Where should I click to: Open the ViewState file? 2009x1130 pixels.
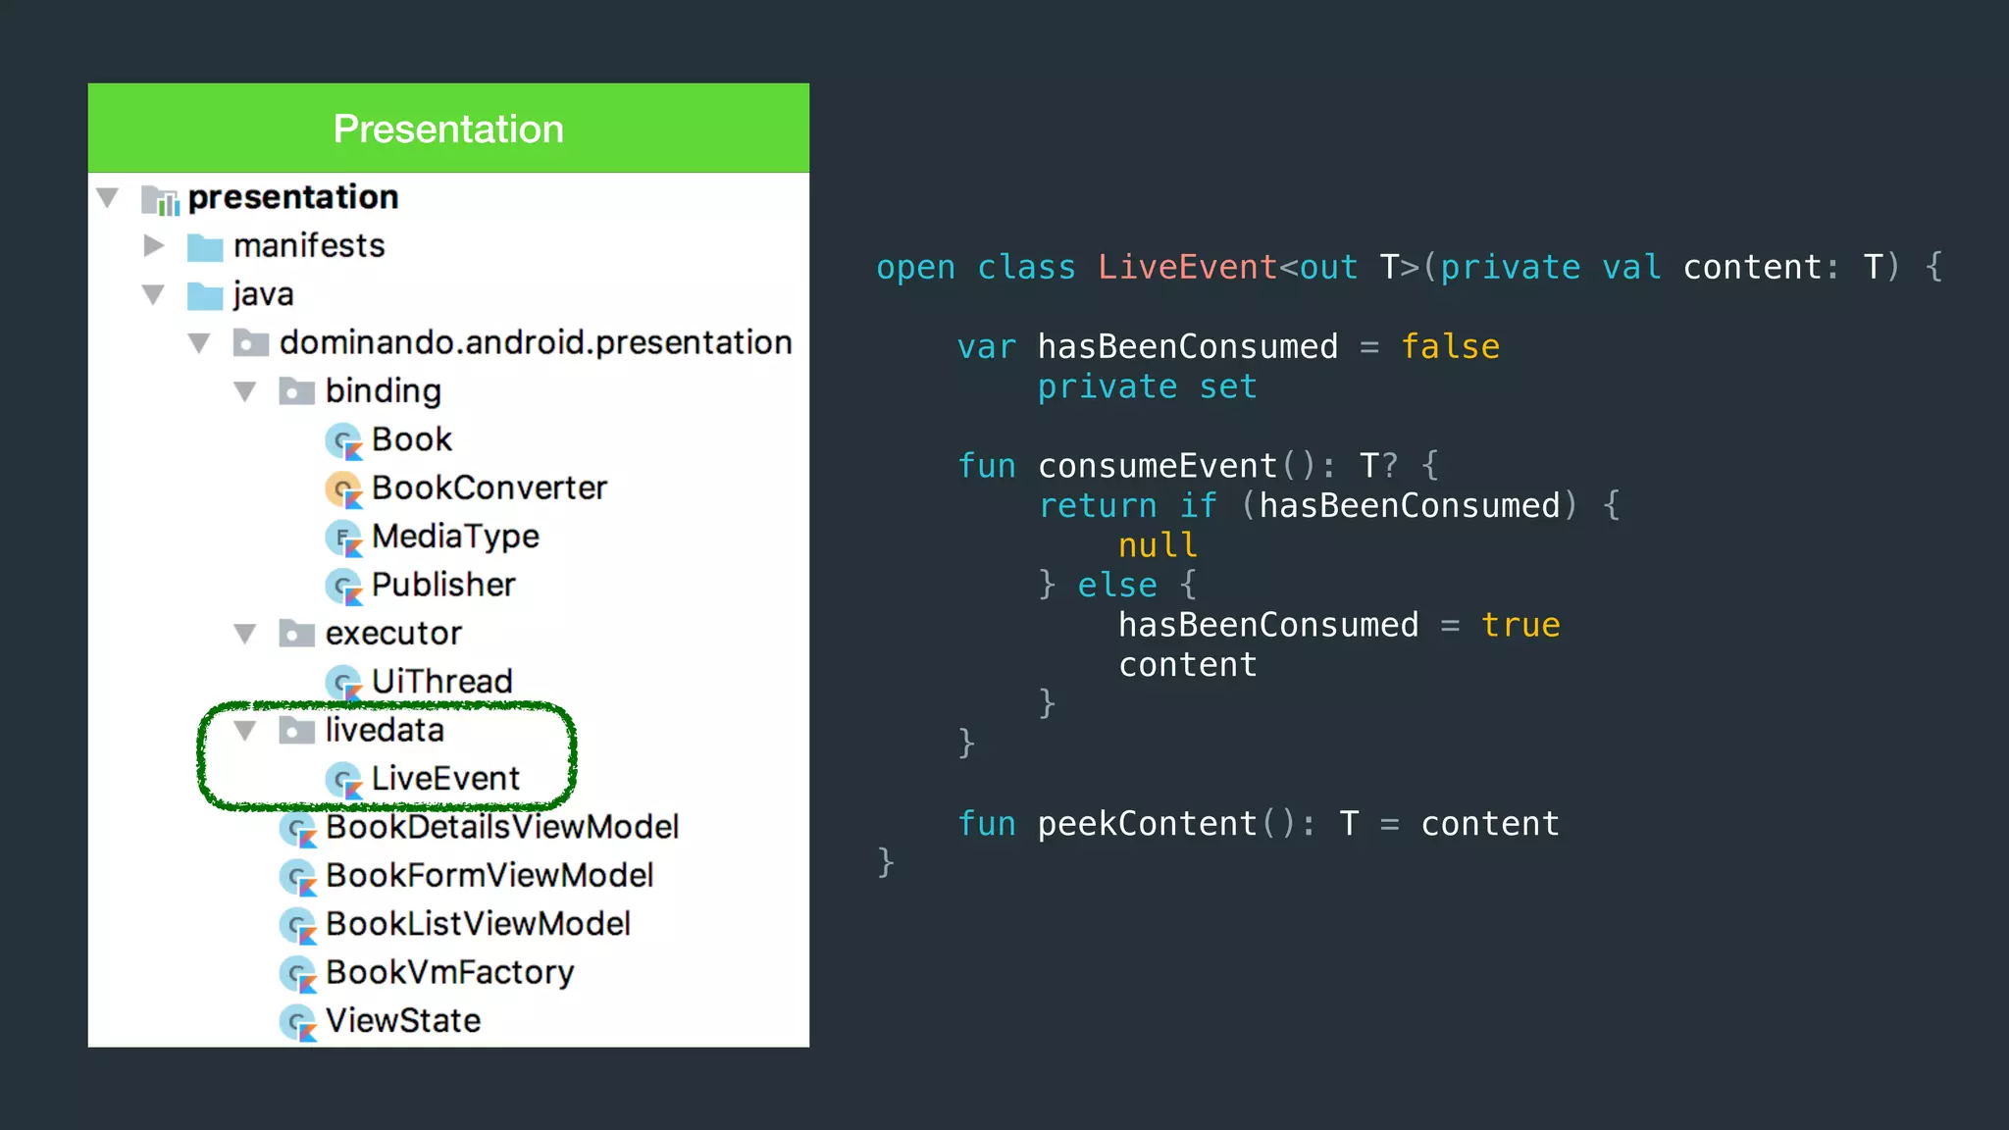pyautogui.click(x=403, y=1021)
